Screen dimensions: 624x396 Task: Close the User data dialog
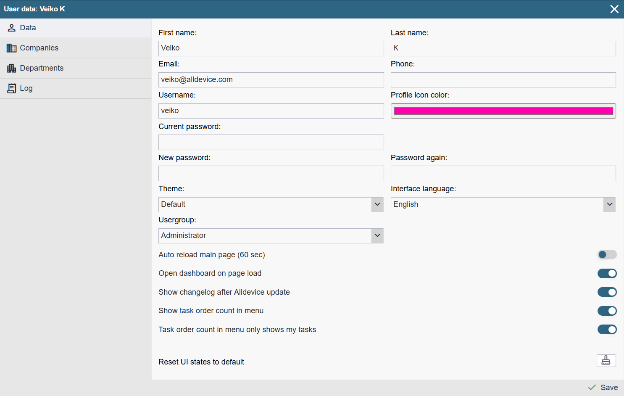(x=614, y=9)
